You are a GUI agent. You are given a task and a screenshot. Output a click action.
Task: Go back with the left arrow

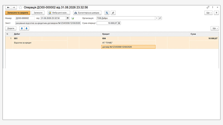8,7
